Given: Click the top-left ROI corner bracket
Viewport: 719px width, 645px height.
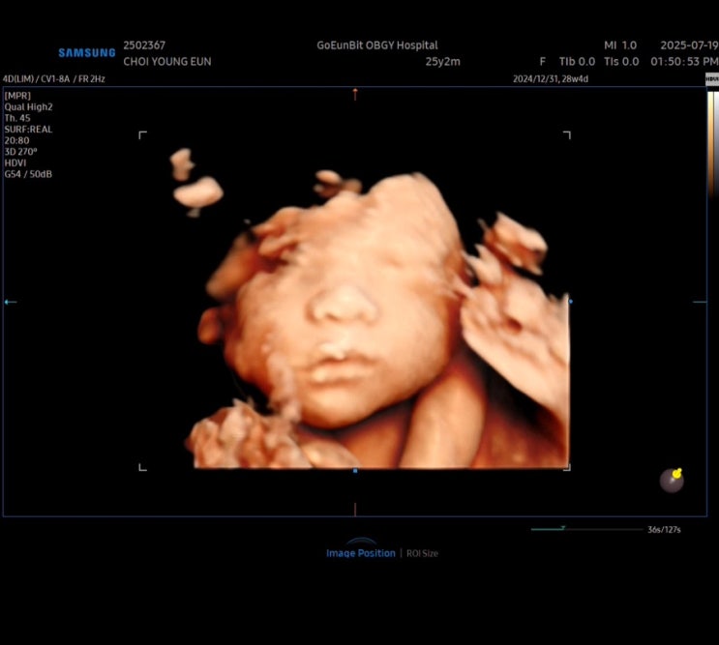Looking at the screenshot, I should [142, 135].
